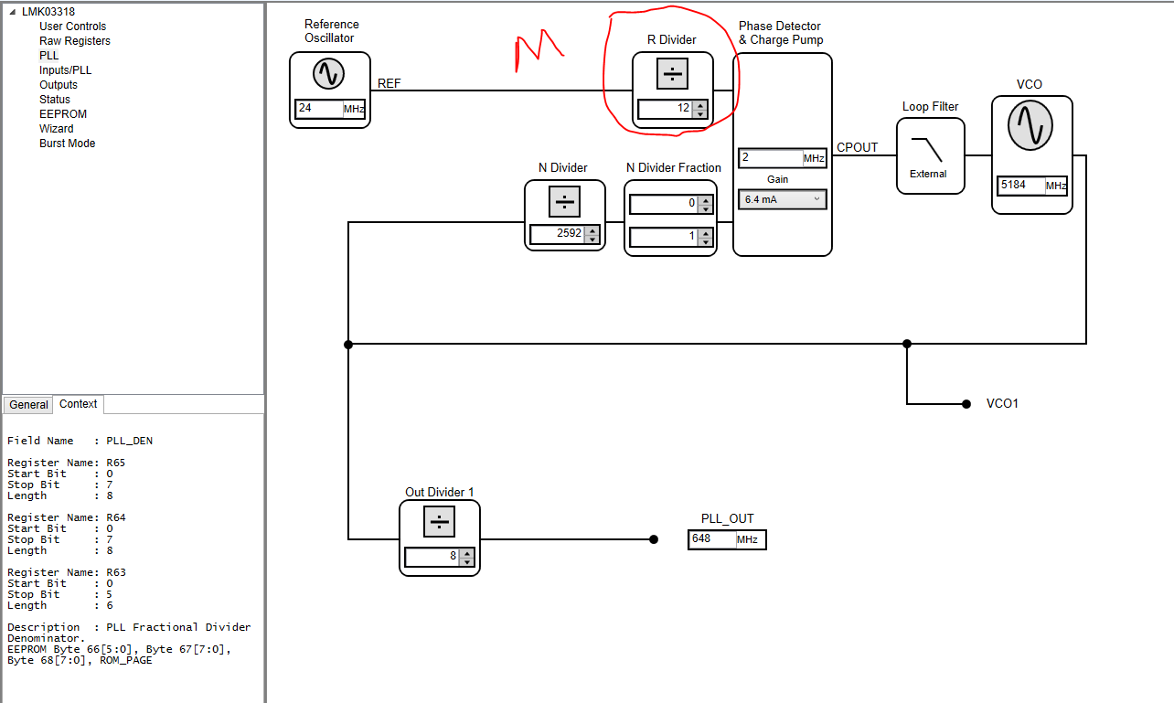The image size is (1174, 703).
Task: Click the VCO oscillator waveform icon
Action: 1030,124
